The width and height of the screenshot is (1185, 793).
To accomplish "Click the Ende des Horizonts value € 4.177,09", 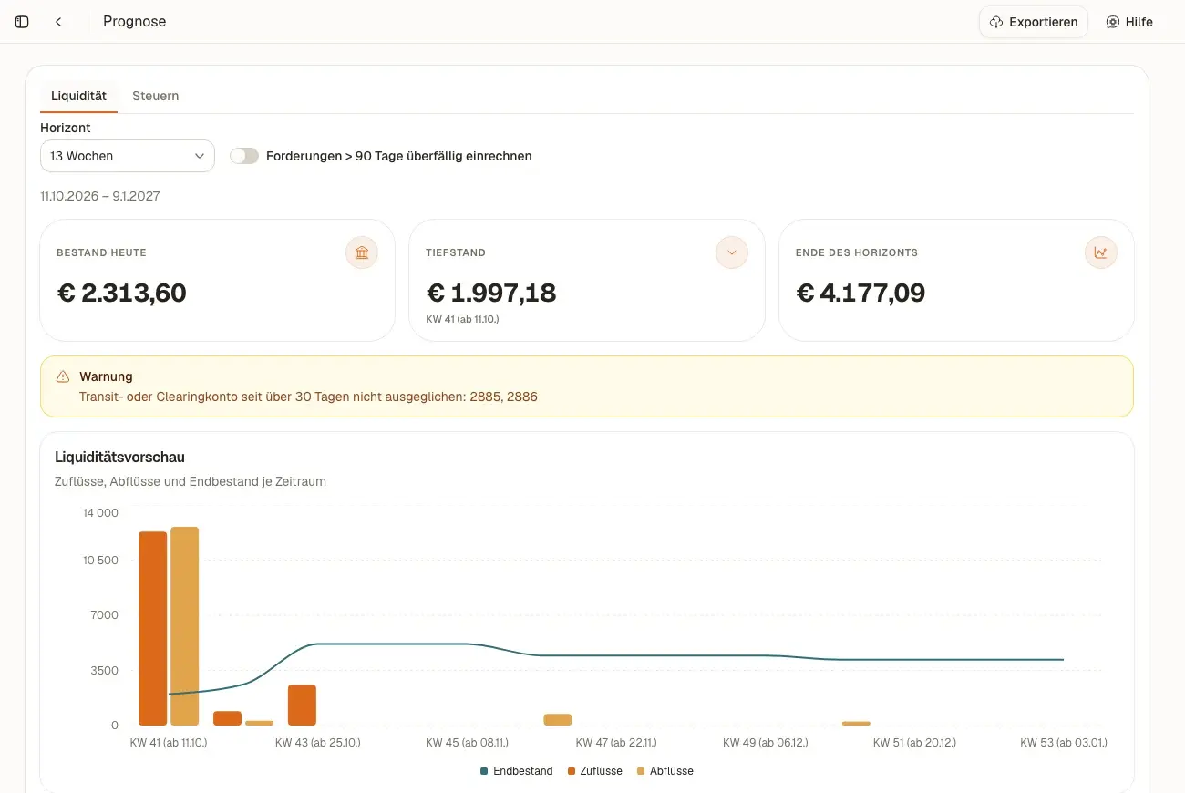I will [x=861, y=293].
